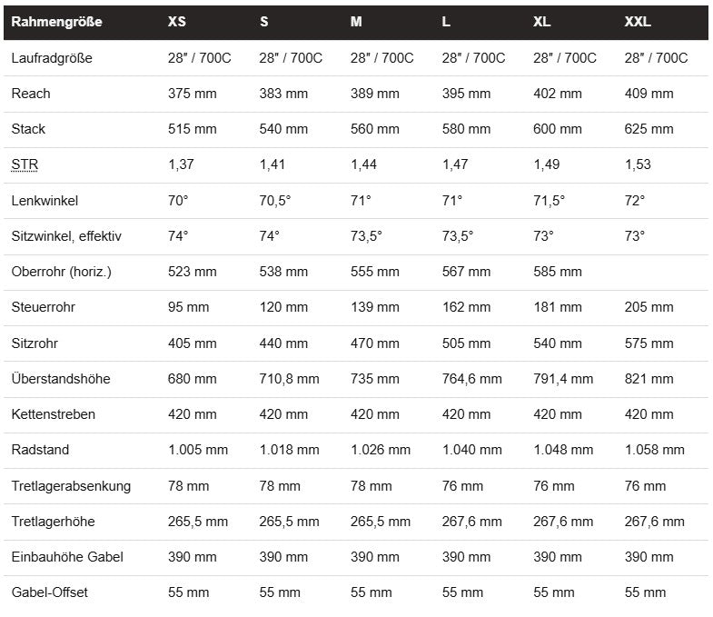Select the Reach value 389 mm
The height and width of the screenshot is (617, 713).
click(374, 94)
